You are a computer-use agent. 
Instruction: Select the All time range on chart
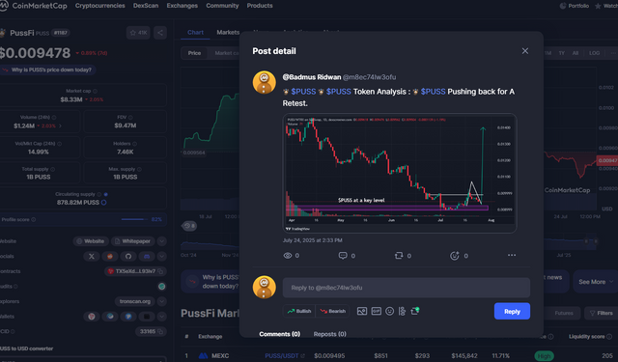click(576, 53)
